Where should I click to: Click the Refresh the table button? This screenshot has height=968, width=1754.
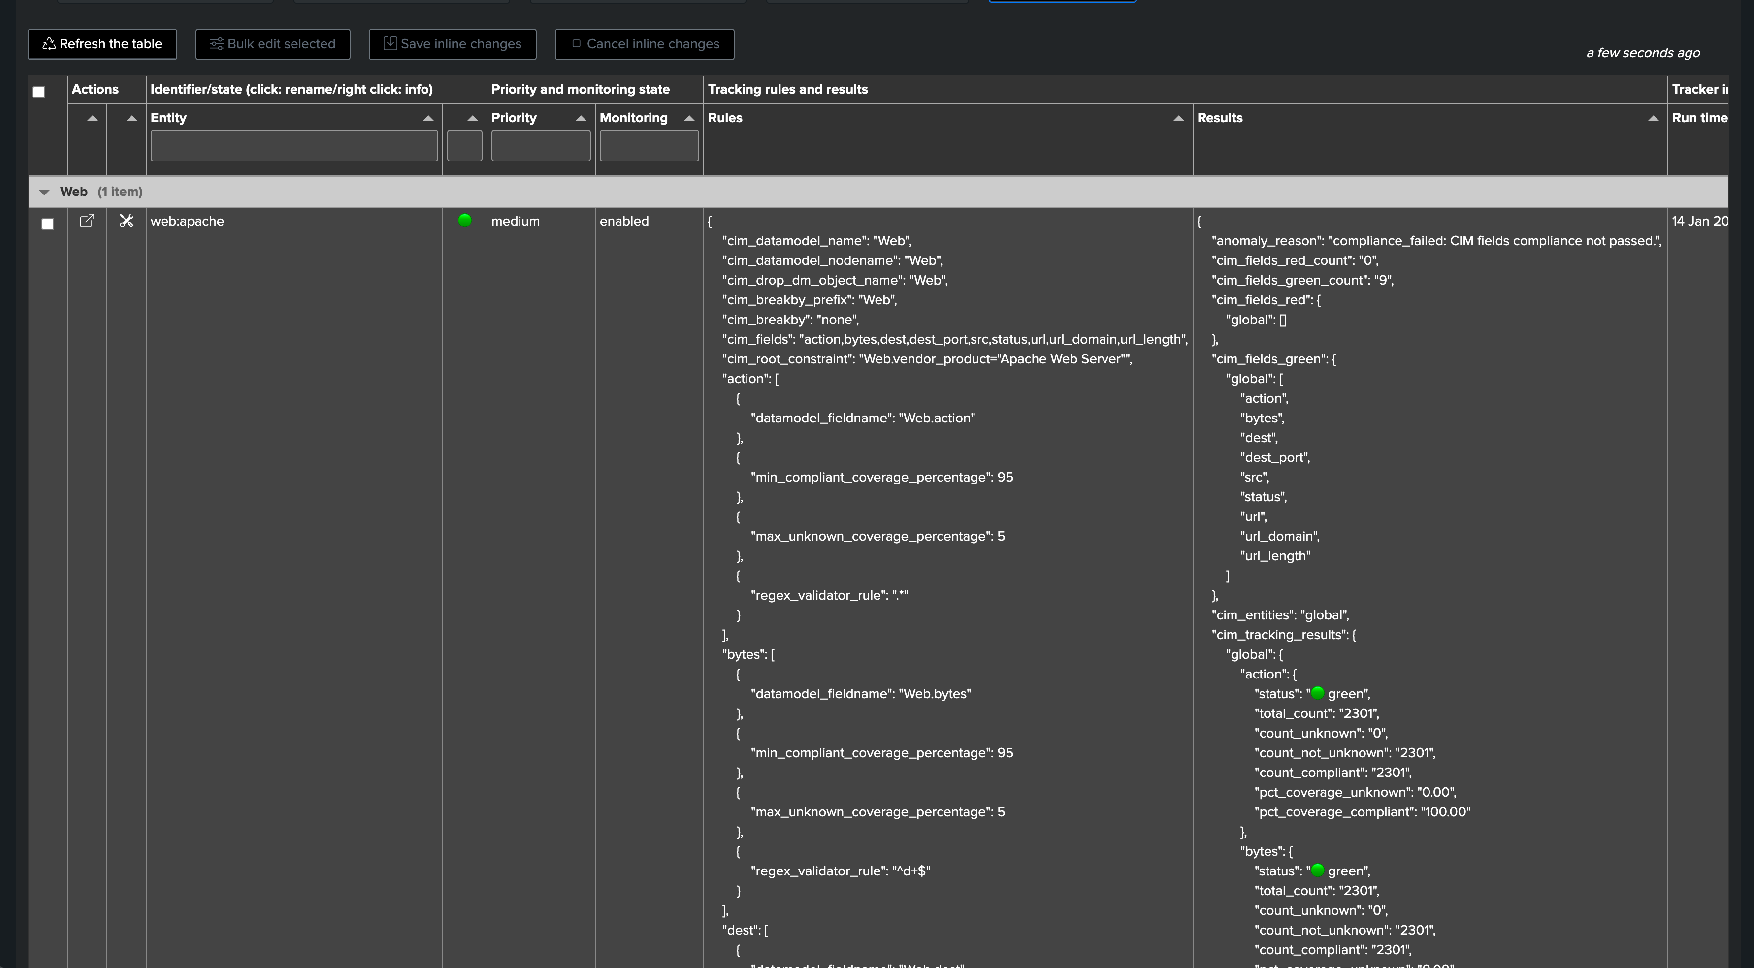(102, 44)
